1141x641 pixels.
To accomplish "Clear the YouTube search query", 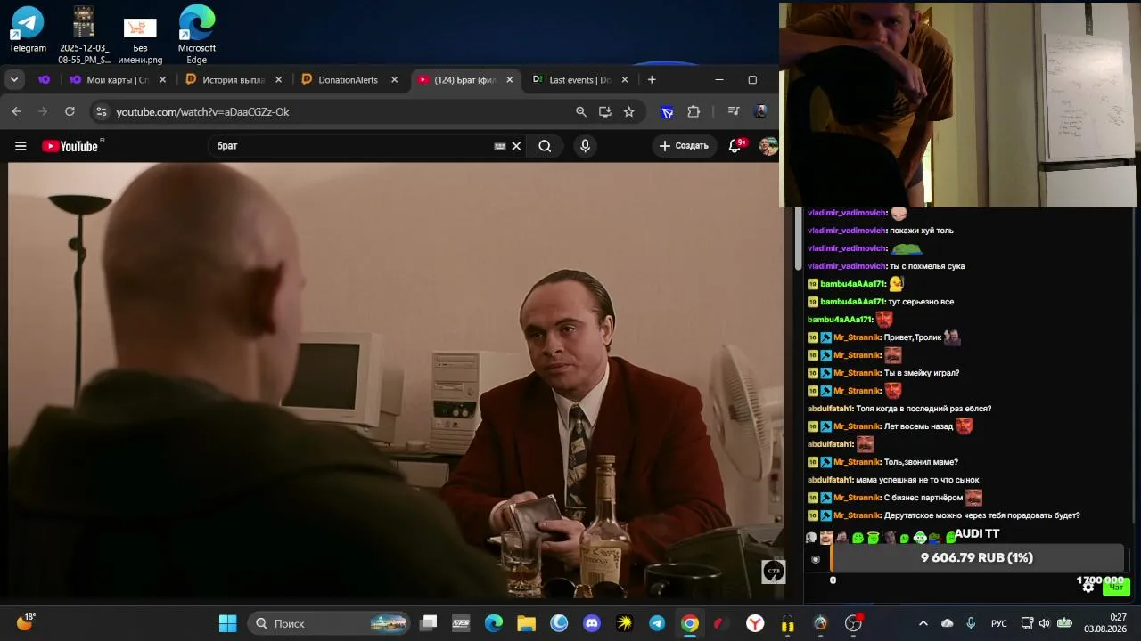I will click(516, 146).
